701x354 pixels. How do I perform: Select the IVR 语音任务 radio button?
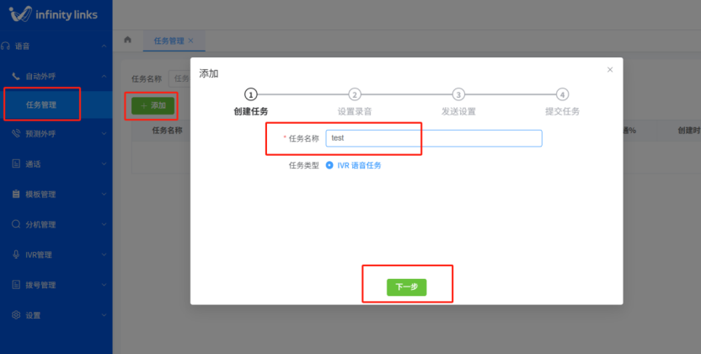coord(329,165)
